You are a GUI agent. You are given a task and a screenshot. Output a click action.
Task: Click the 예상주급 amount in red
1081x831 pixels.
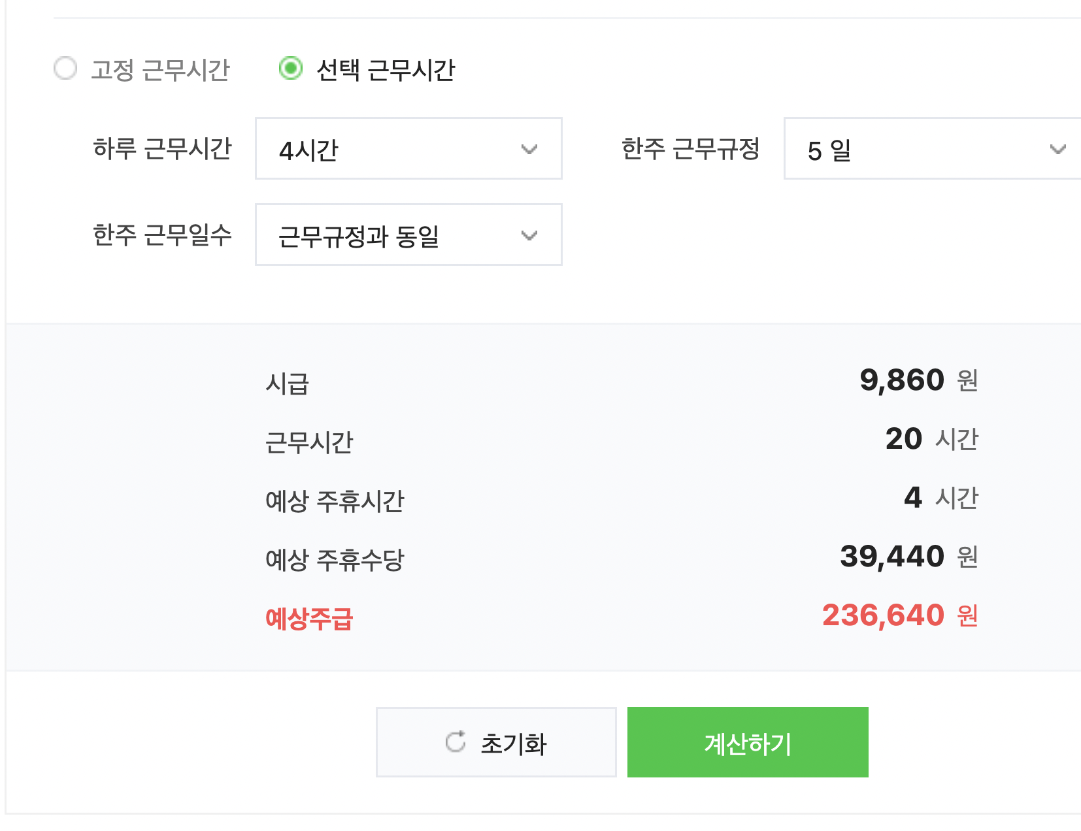(x=884, y=615)
